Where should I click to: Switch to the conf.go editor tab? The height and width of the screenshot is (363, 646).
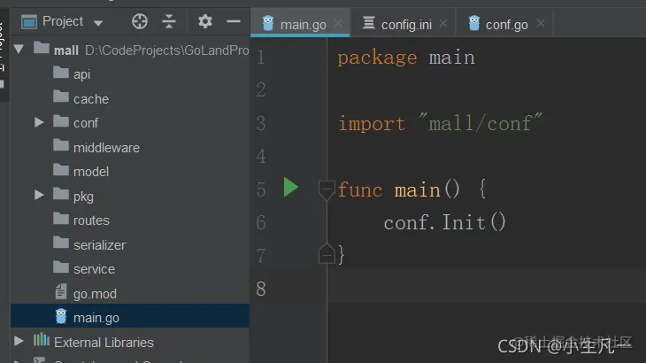pos(506,25)
